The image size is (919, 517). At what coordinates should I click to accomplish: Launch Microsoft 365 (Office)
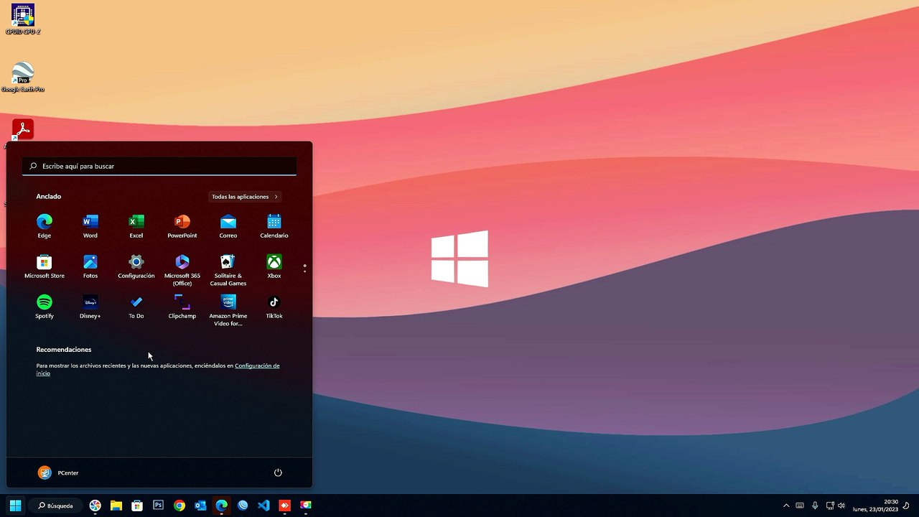point(182,269)
